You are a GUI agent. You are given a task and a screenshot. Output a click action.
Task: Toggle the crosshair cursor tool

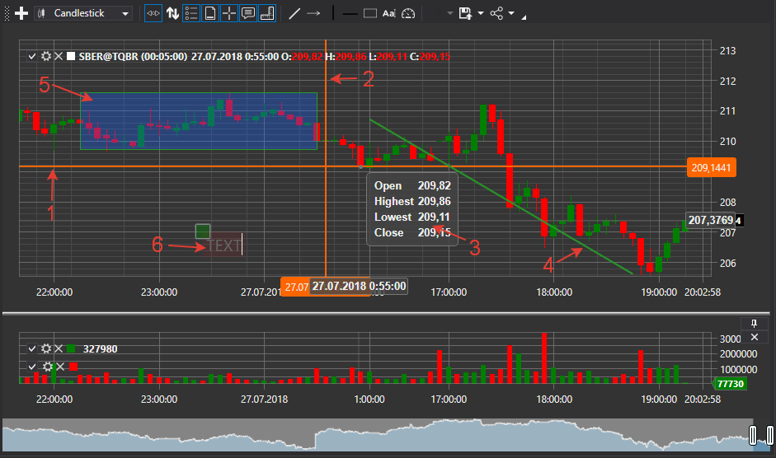click(x=229, y=13)
